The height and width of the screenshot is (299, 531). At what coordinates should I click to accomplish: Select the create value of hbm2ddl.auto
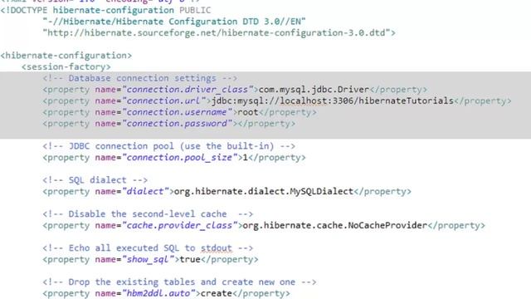217,293
